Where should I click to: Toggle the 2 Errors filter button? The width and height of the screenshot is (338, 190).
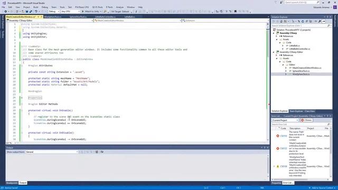pyautogui.click(x=306, y=120)
